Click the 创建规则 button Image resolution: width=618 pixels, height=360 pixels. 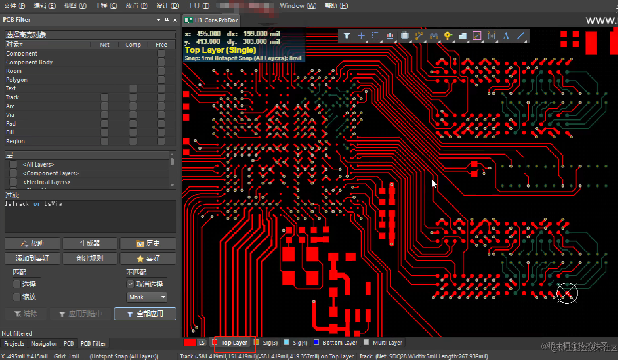(90, 258)
